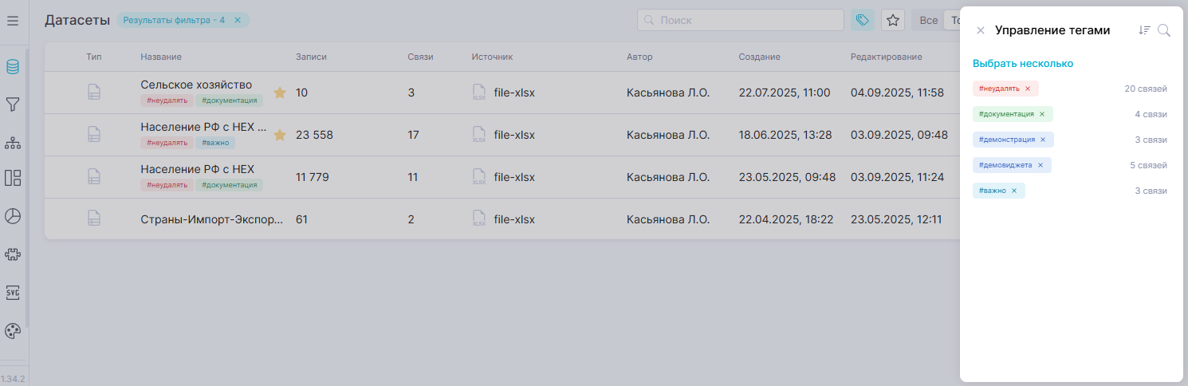The image size is (1188, 386).
Task: Open the filters funnel icon in sidebar
Action: pos(13,104)
